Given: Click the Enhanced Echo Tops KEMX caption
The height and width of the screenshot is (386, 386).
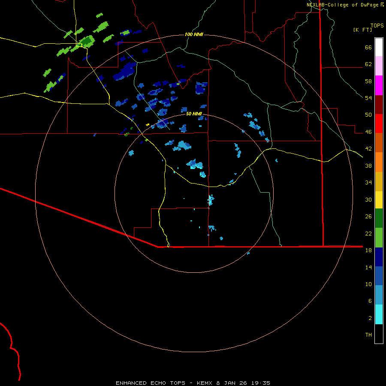Looking at the screenshot, I should coord(193,383).
